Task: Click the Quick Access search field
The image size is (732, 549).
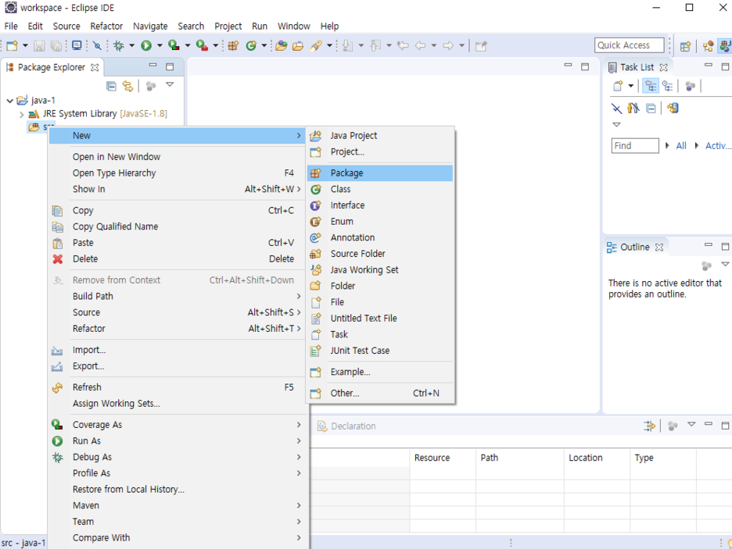Action: [629, 45]
